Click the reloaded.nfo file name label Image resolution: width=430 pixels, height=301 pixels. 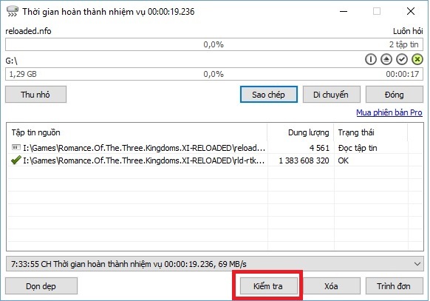pos(28,31)
